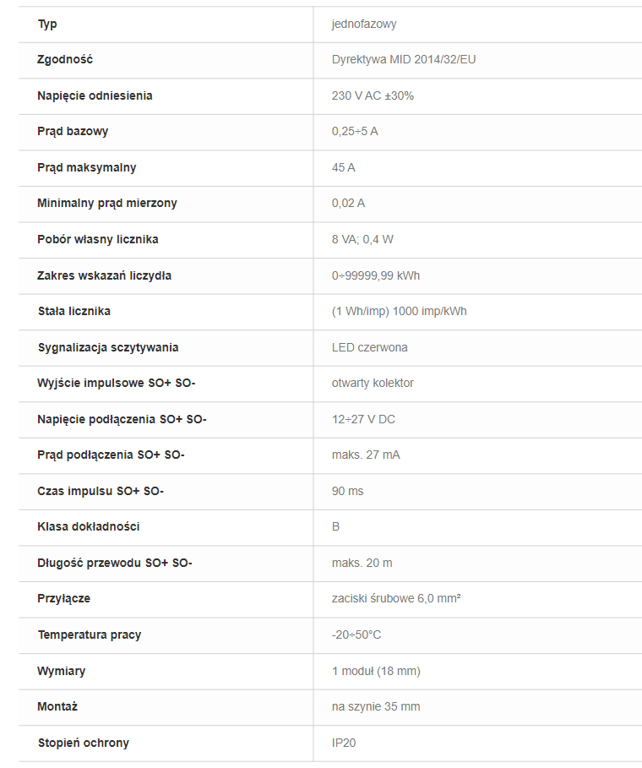642x768 pixels.
Task: Click the 'Napięcie odniesienia' label
Action: pos(95,96)
